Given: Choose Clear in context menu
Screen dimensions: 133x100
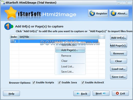Looking at the screenshot, I should pyautogui.click(x=70, y=61).
